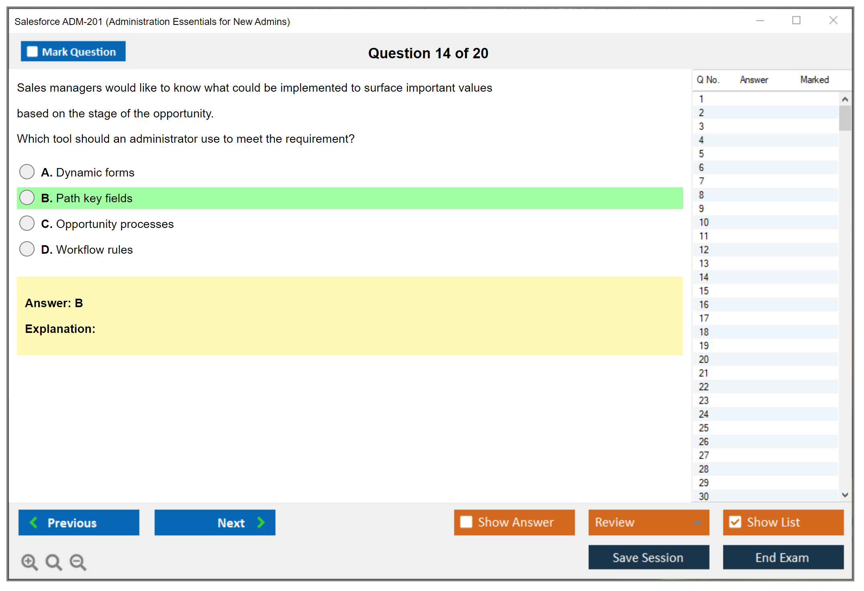Screen dimensions: 864x591
Task: Jump to question 20 in list
Action: click(704, 359)
